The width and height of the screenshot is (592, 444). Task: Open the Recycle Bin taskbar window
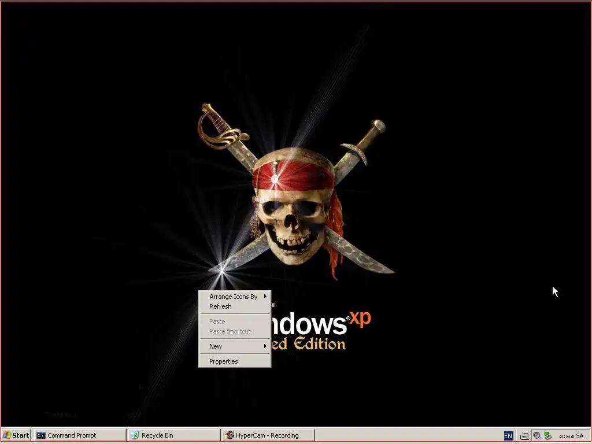coord(173,435)
